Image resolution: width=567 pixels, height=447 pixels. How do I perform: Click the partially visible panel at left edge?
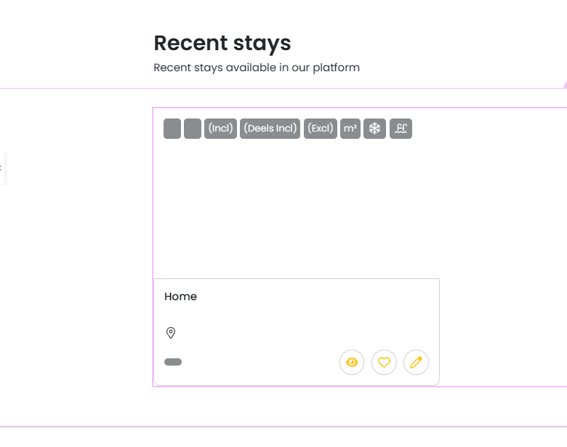2,168
